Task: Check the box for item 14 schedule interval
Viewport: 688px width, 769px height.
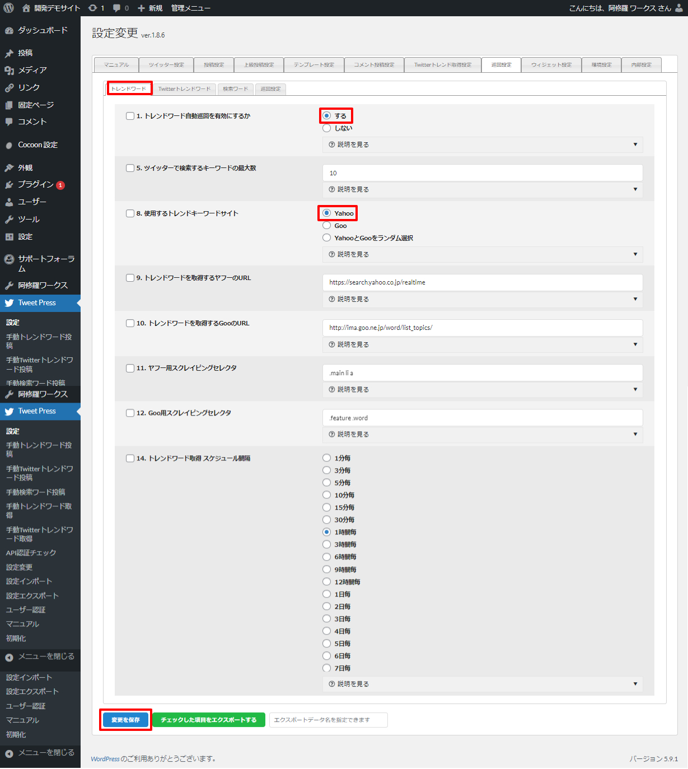Action: coord(130,458)
